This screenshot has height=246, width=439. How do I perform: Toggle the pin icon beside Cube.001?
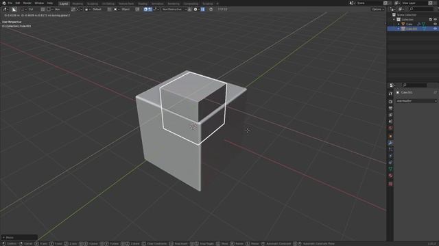[435, 92]
